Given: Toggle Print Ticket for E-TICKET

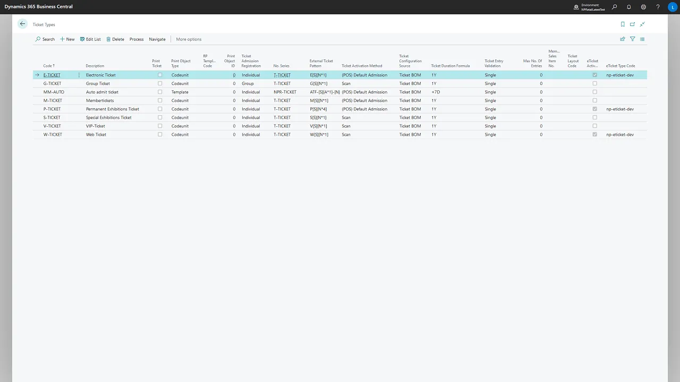Looking at the screenshot, I should click(160, 75).
